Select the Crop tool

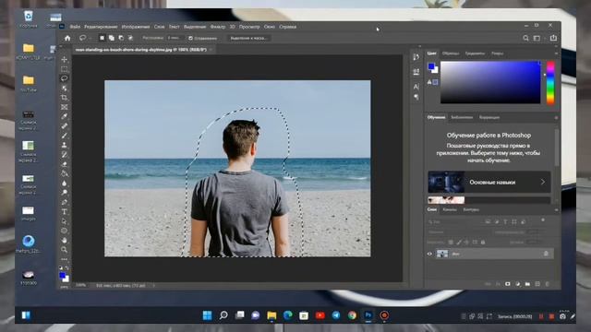65,98
